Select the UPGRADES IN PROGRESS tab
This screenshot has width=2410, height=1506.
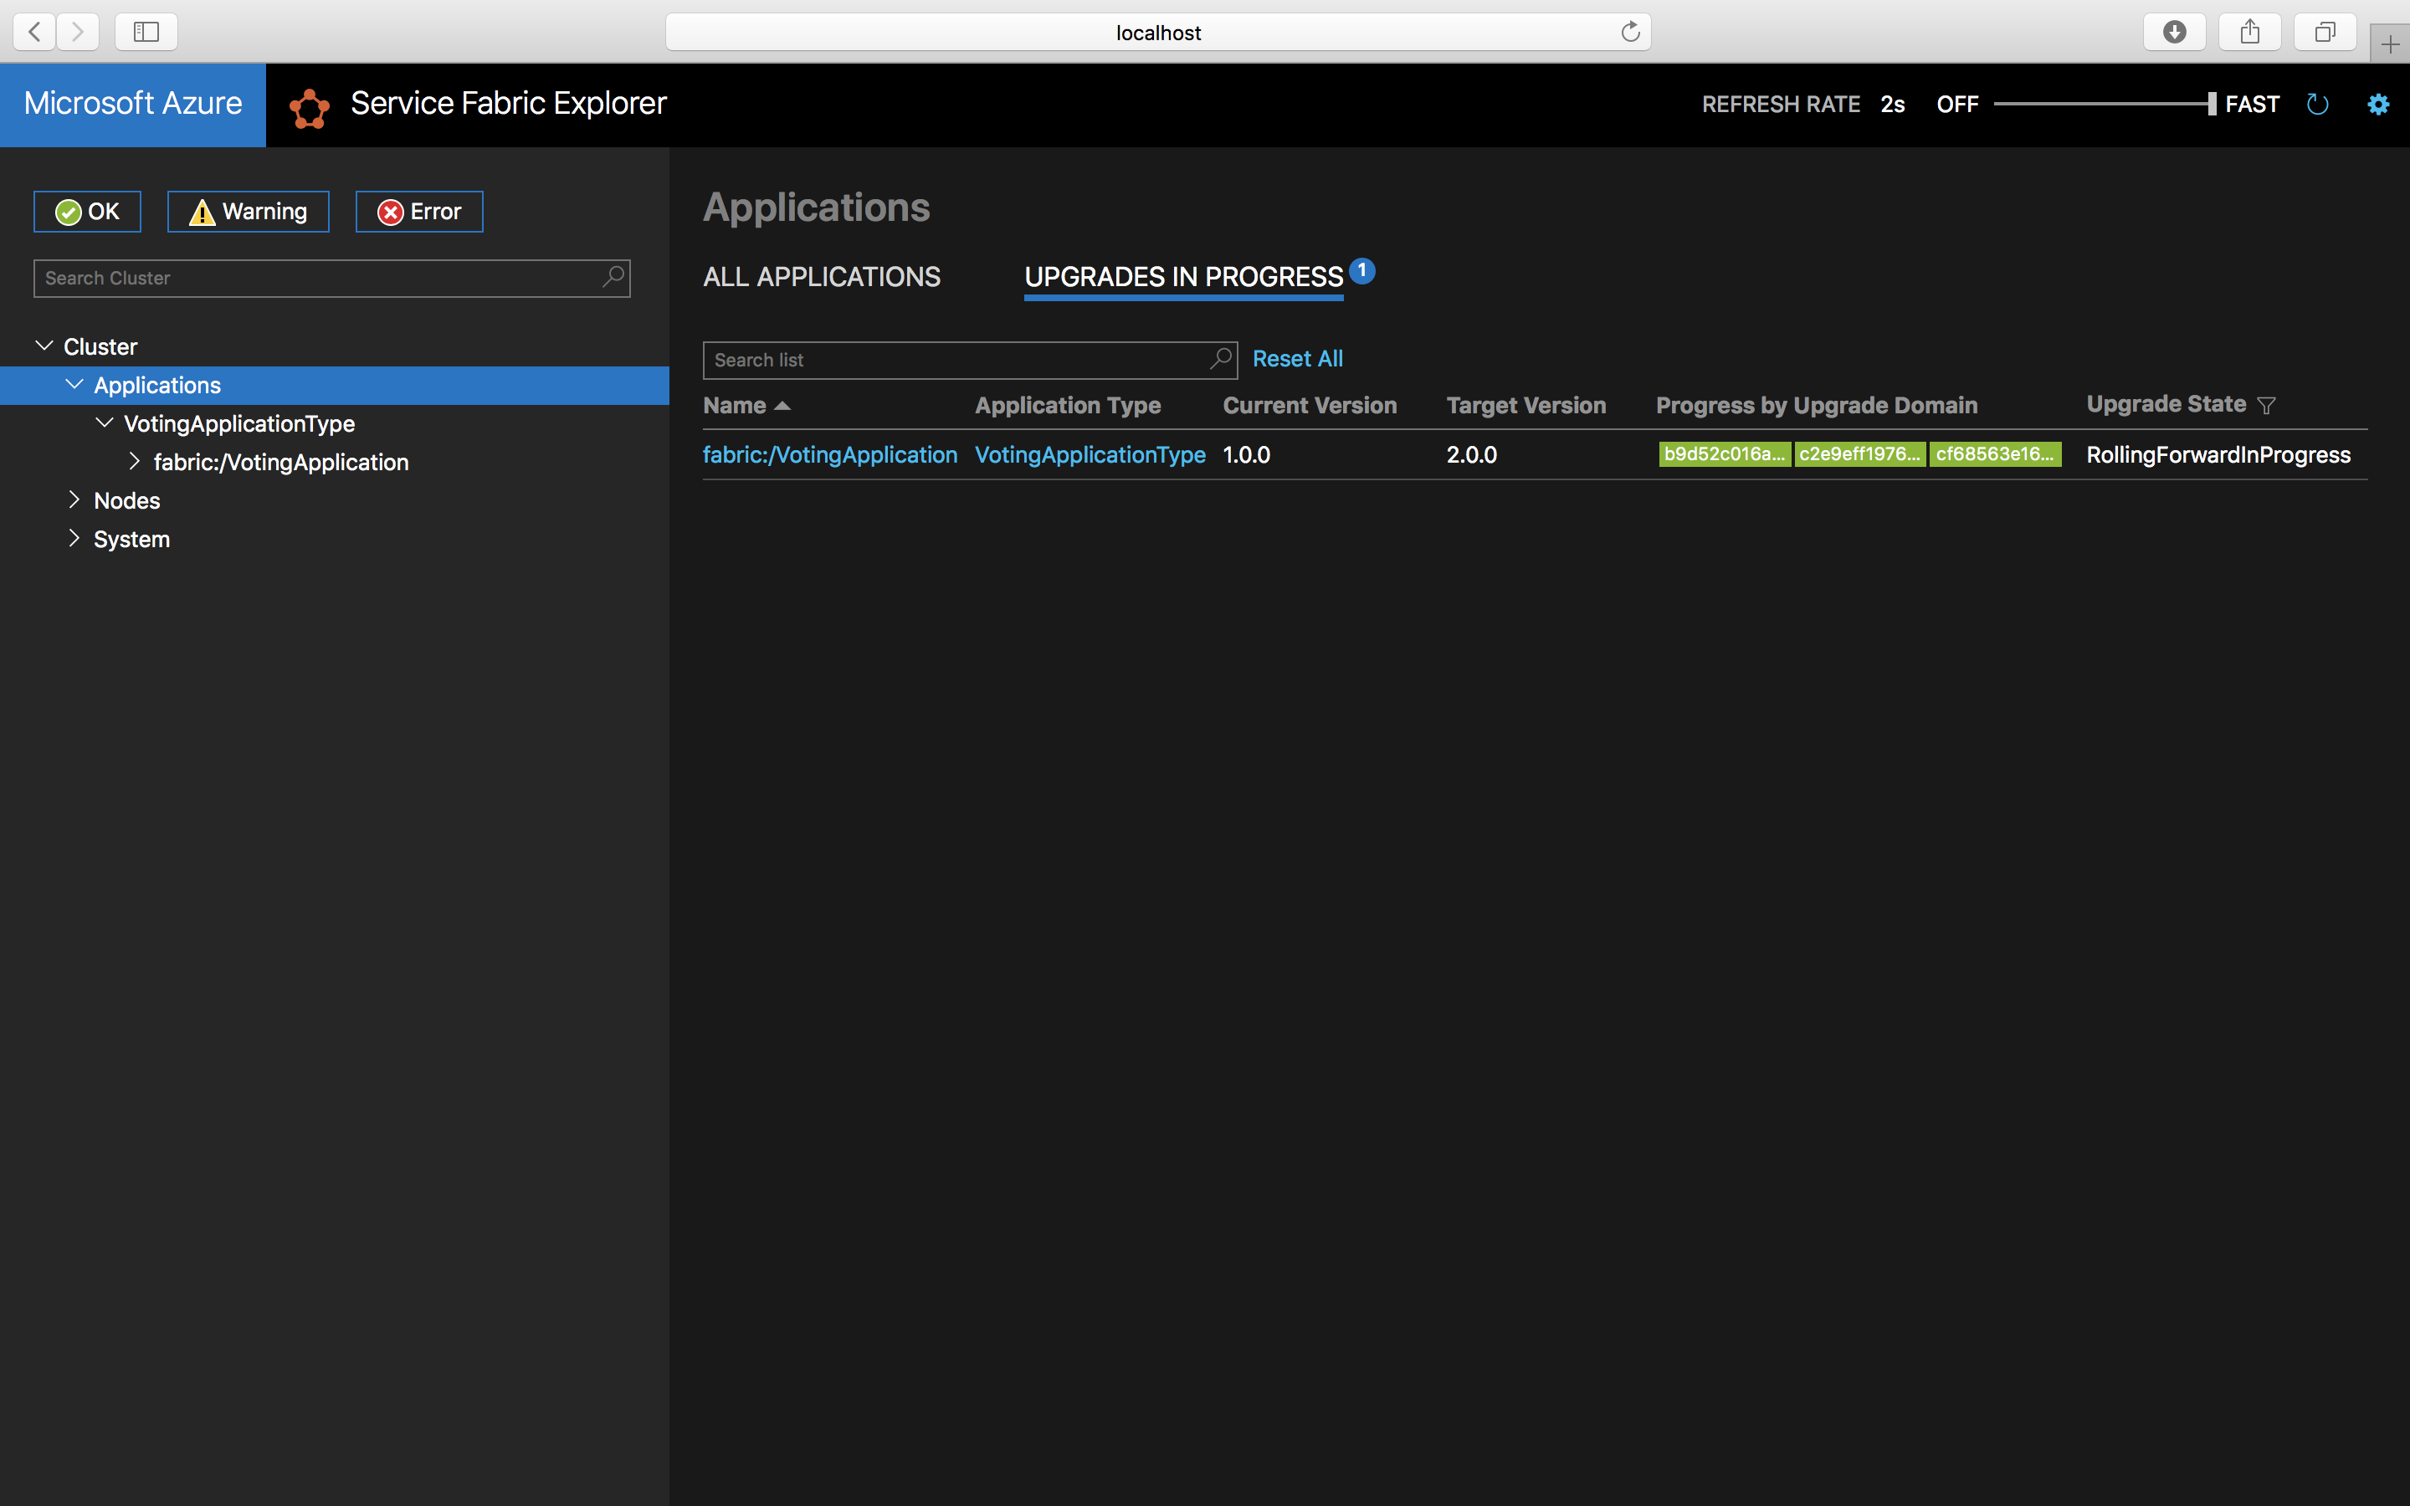1185,276
